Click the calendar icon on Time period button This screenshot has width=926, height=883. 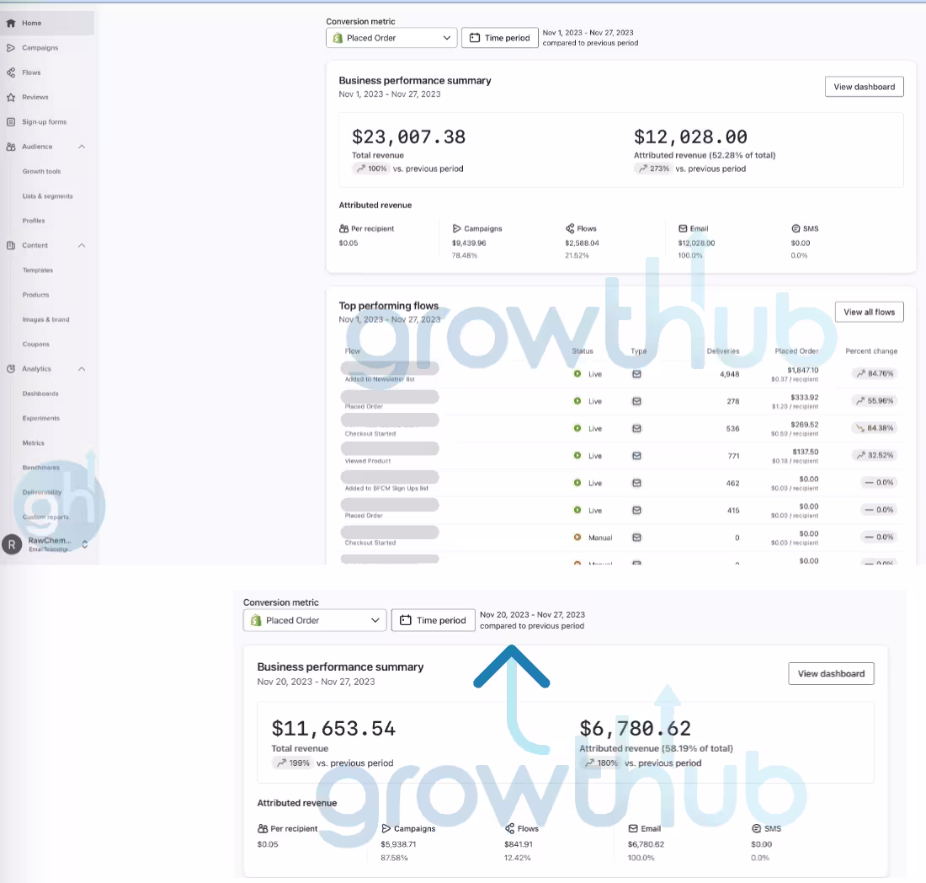[x=474, y=37]
